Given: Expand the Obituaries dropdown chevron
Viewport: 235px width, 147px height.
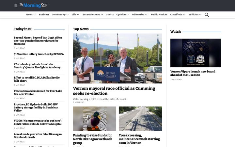Looking at the screenshot, I should 146,15.
